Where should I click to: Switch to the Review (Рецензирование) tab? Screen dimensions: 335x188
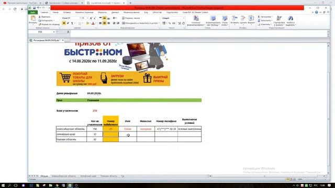131,13
